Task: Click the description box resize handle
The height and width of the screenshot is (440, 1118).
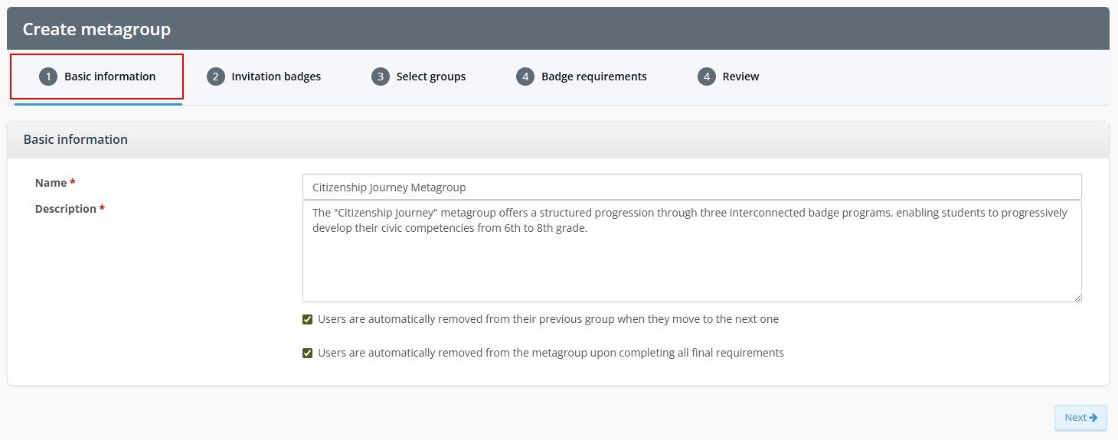Action: pyautogui.click(x=1077, y=298)
